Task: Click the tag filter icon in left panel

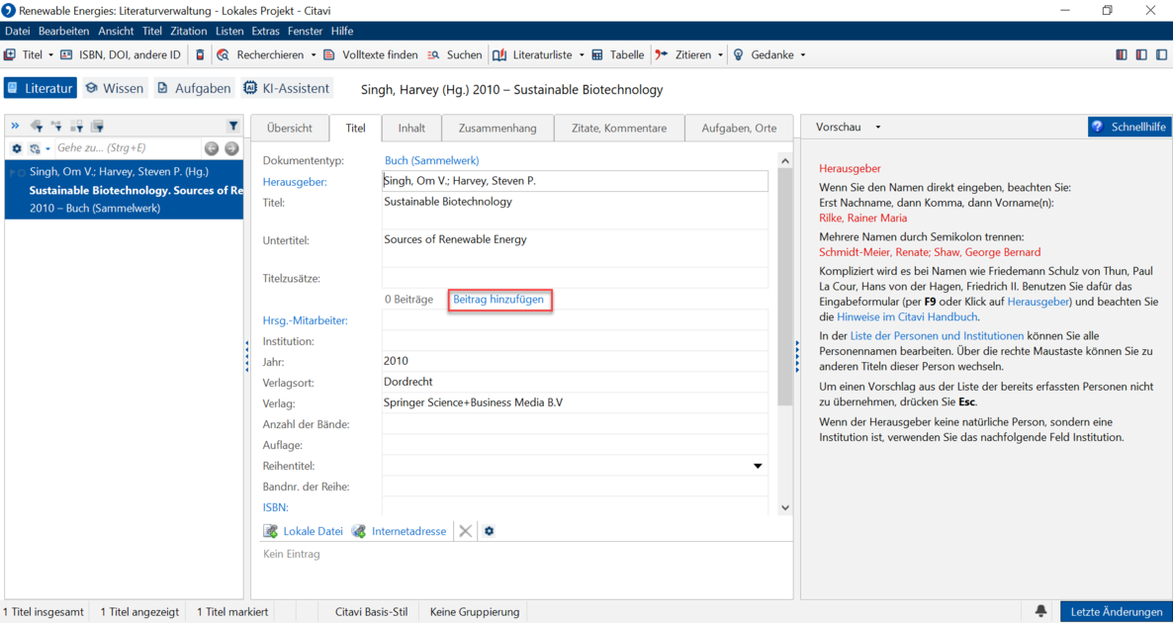Action: [37, 127]
